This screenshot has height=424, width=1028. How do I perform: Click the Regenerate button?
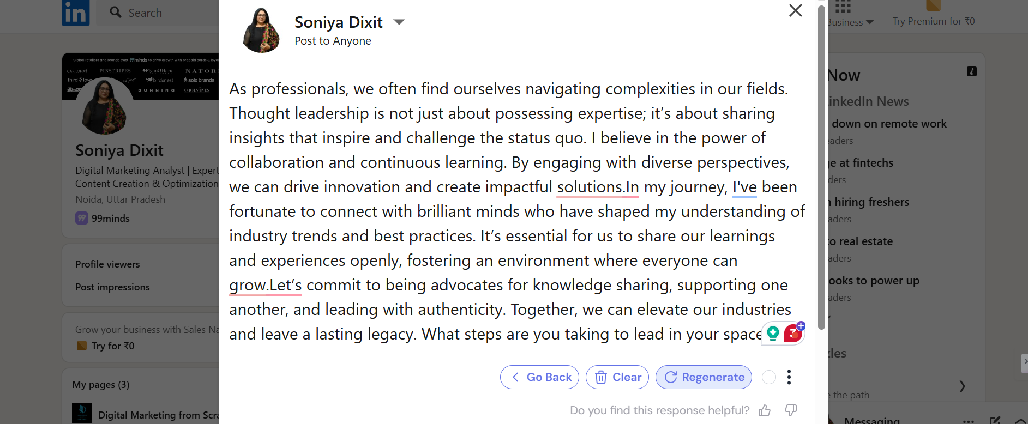(704, 377)
